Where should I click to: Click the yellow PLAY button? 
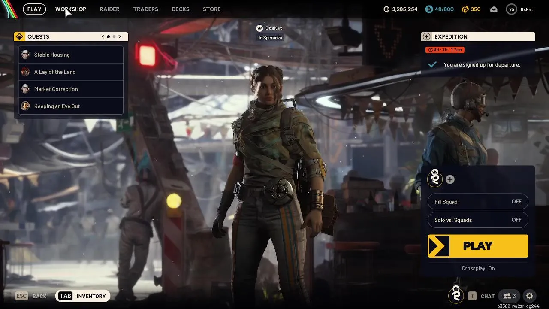pos(478,246)
